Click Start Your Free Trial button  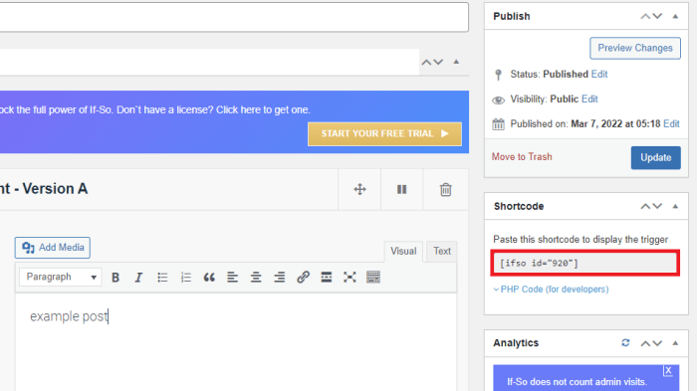[x=384, y=133]
